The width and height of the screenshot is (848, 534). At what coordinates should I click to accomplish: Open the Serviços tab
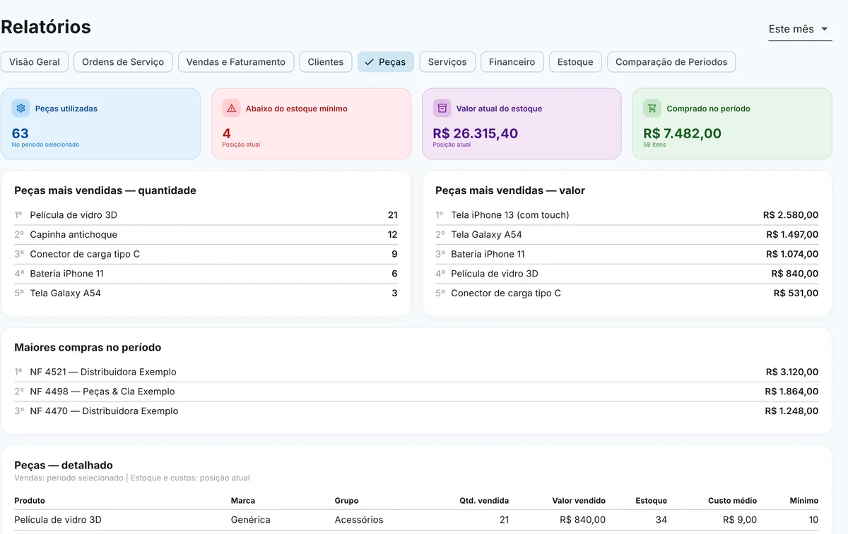coord(447,62)
